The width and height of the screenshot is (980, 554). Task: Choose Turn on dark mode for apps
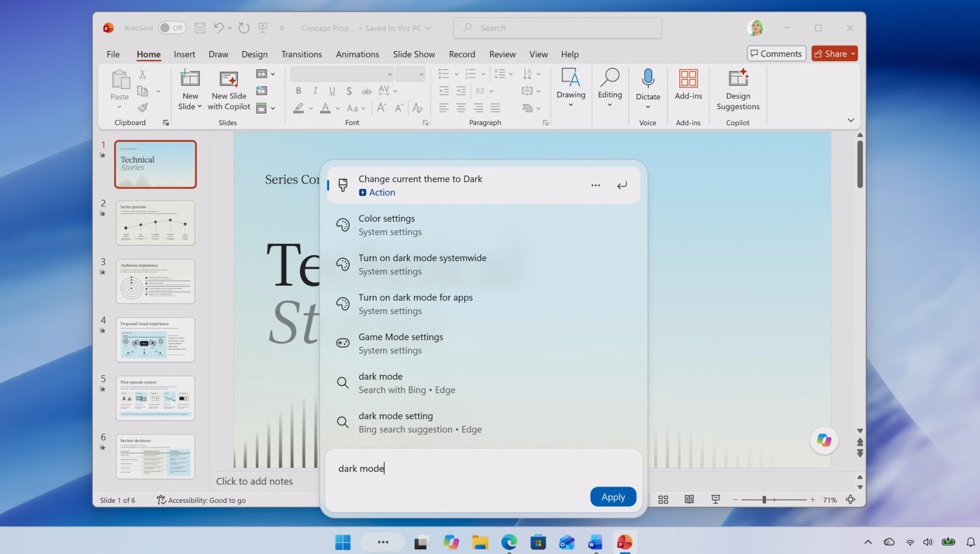pyautogui.click(x=484, y=304)
